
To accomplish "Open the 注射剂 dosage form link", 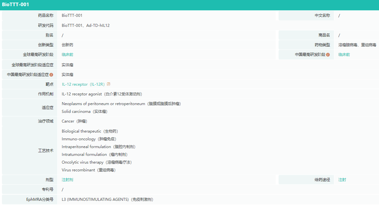I will [67, 180].
